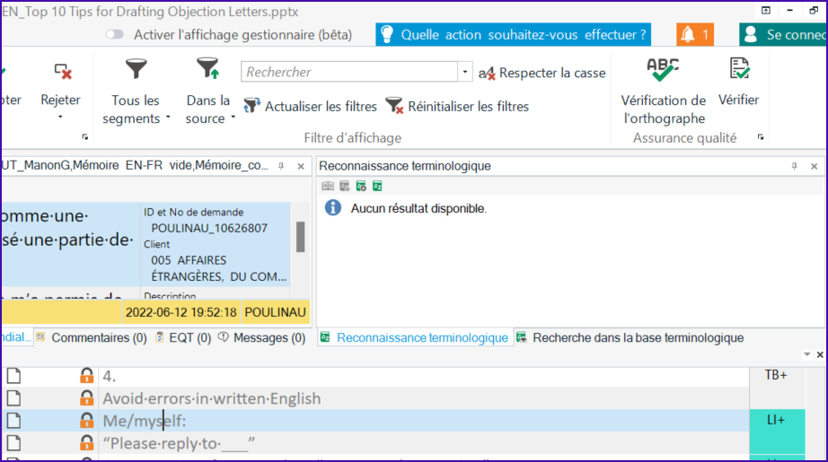Open the Assurance qualité group dialog launcher
This screenshot has width=828, height=462.
761,137
